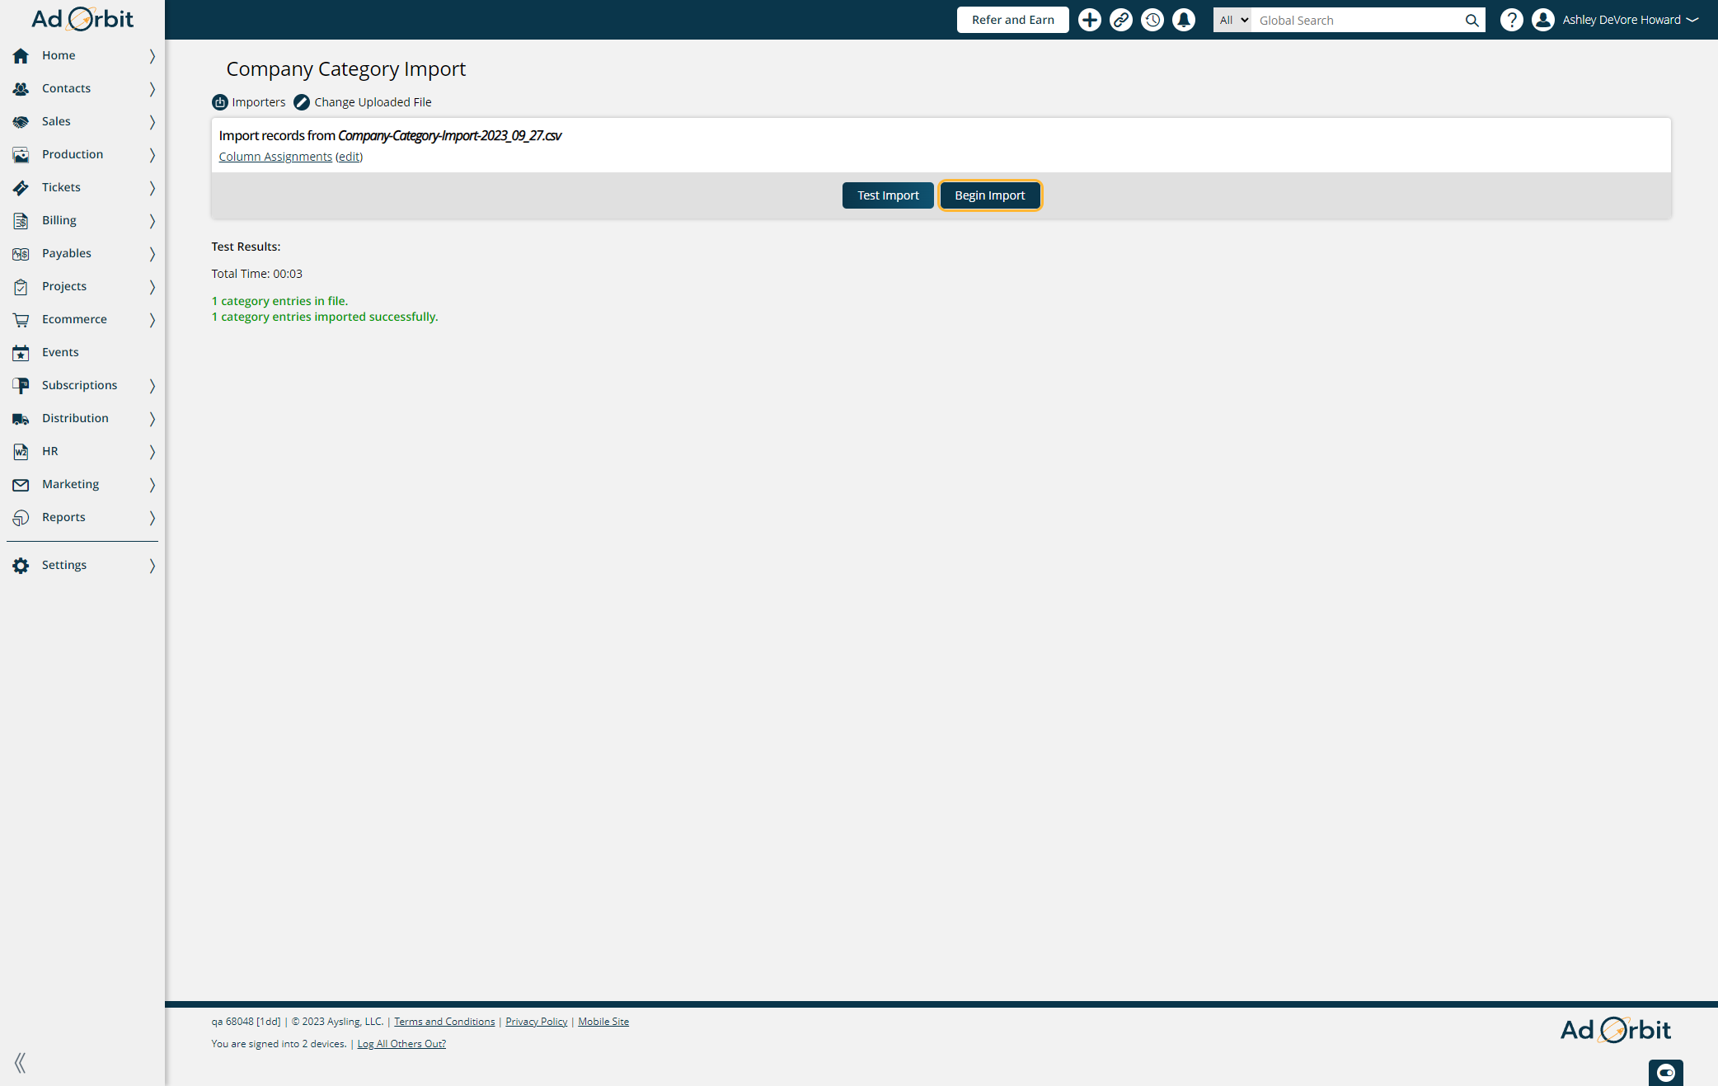
Task: Click the Events calendar star icon
Action: tap(21, 353)
